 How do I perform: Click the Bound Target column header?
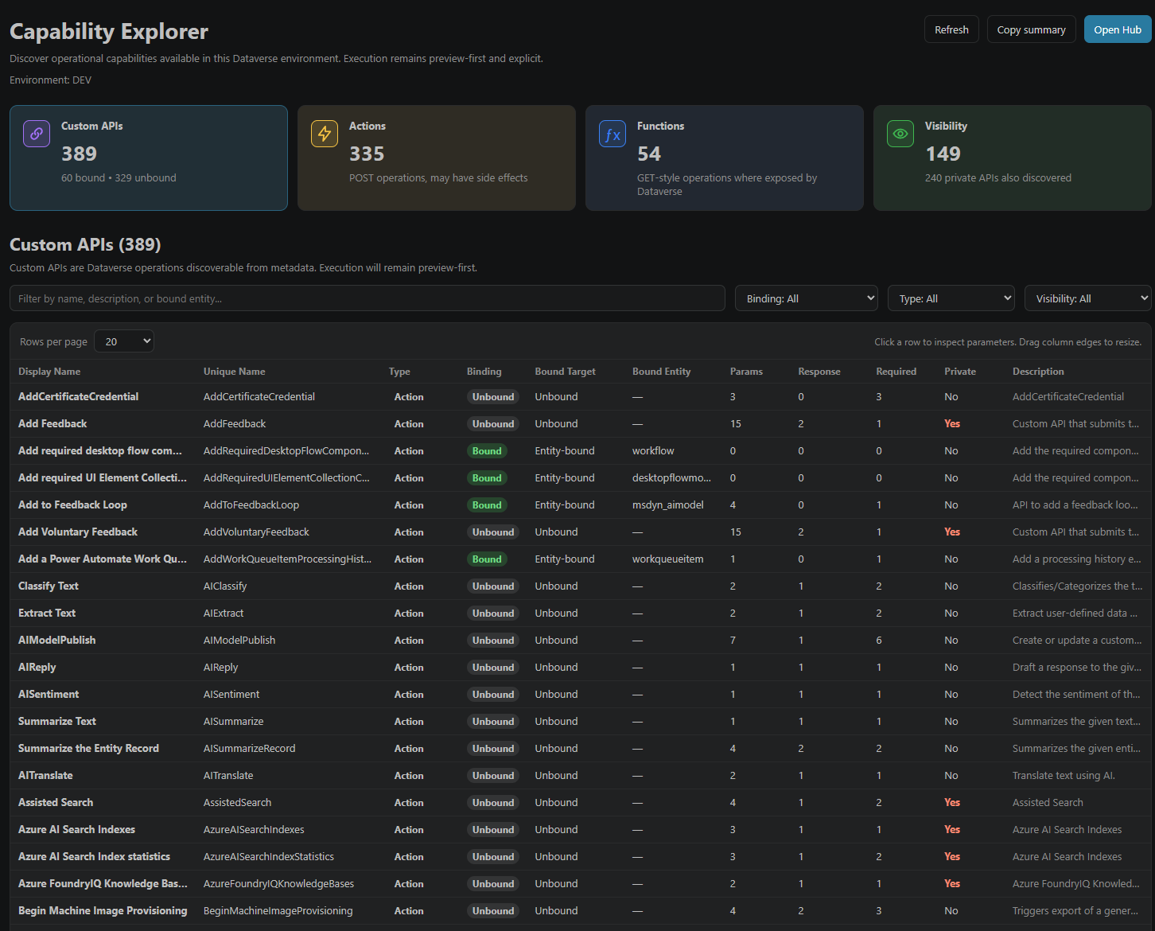click(565, 372)
